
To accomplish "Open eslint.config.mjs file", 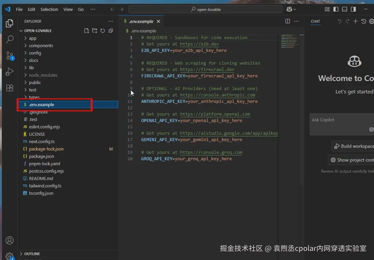I will (x=68, y=127).
